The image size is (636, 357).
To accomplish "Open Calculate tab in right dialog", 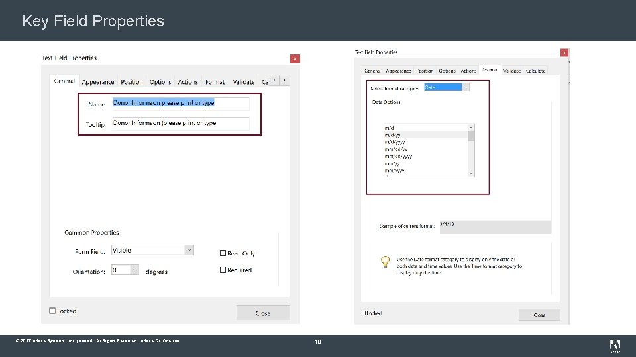I will coord(535,71).
